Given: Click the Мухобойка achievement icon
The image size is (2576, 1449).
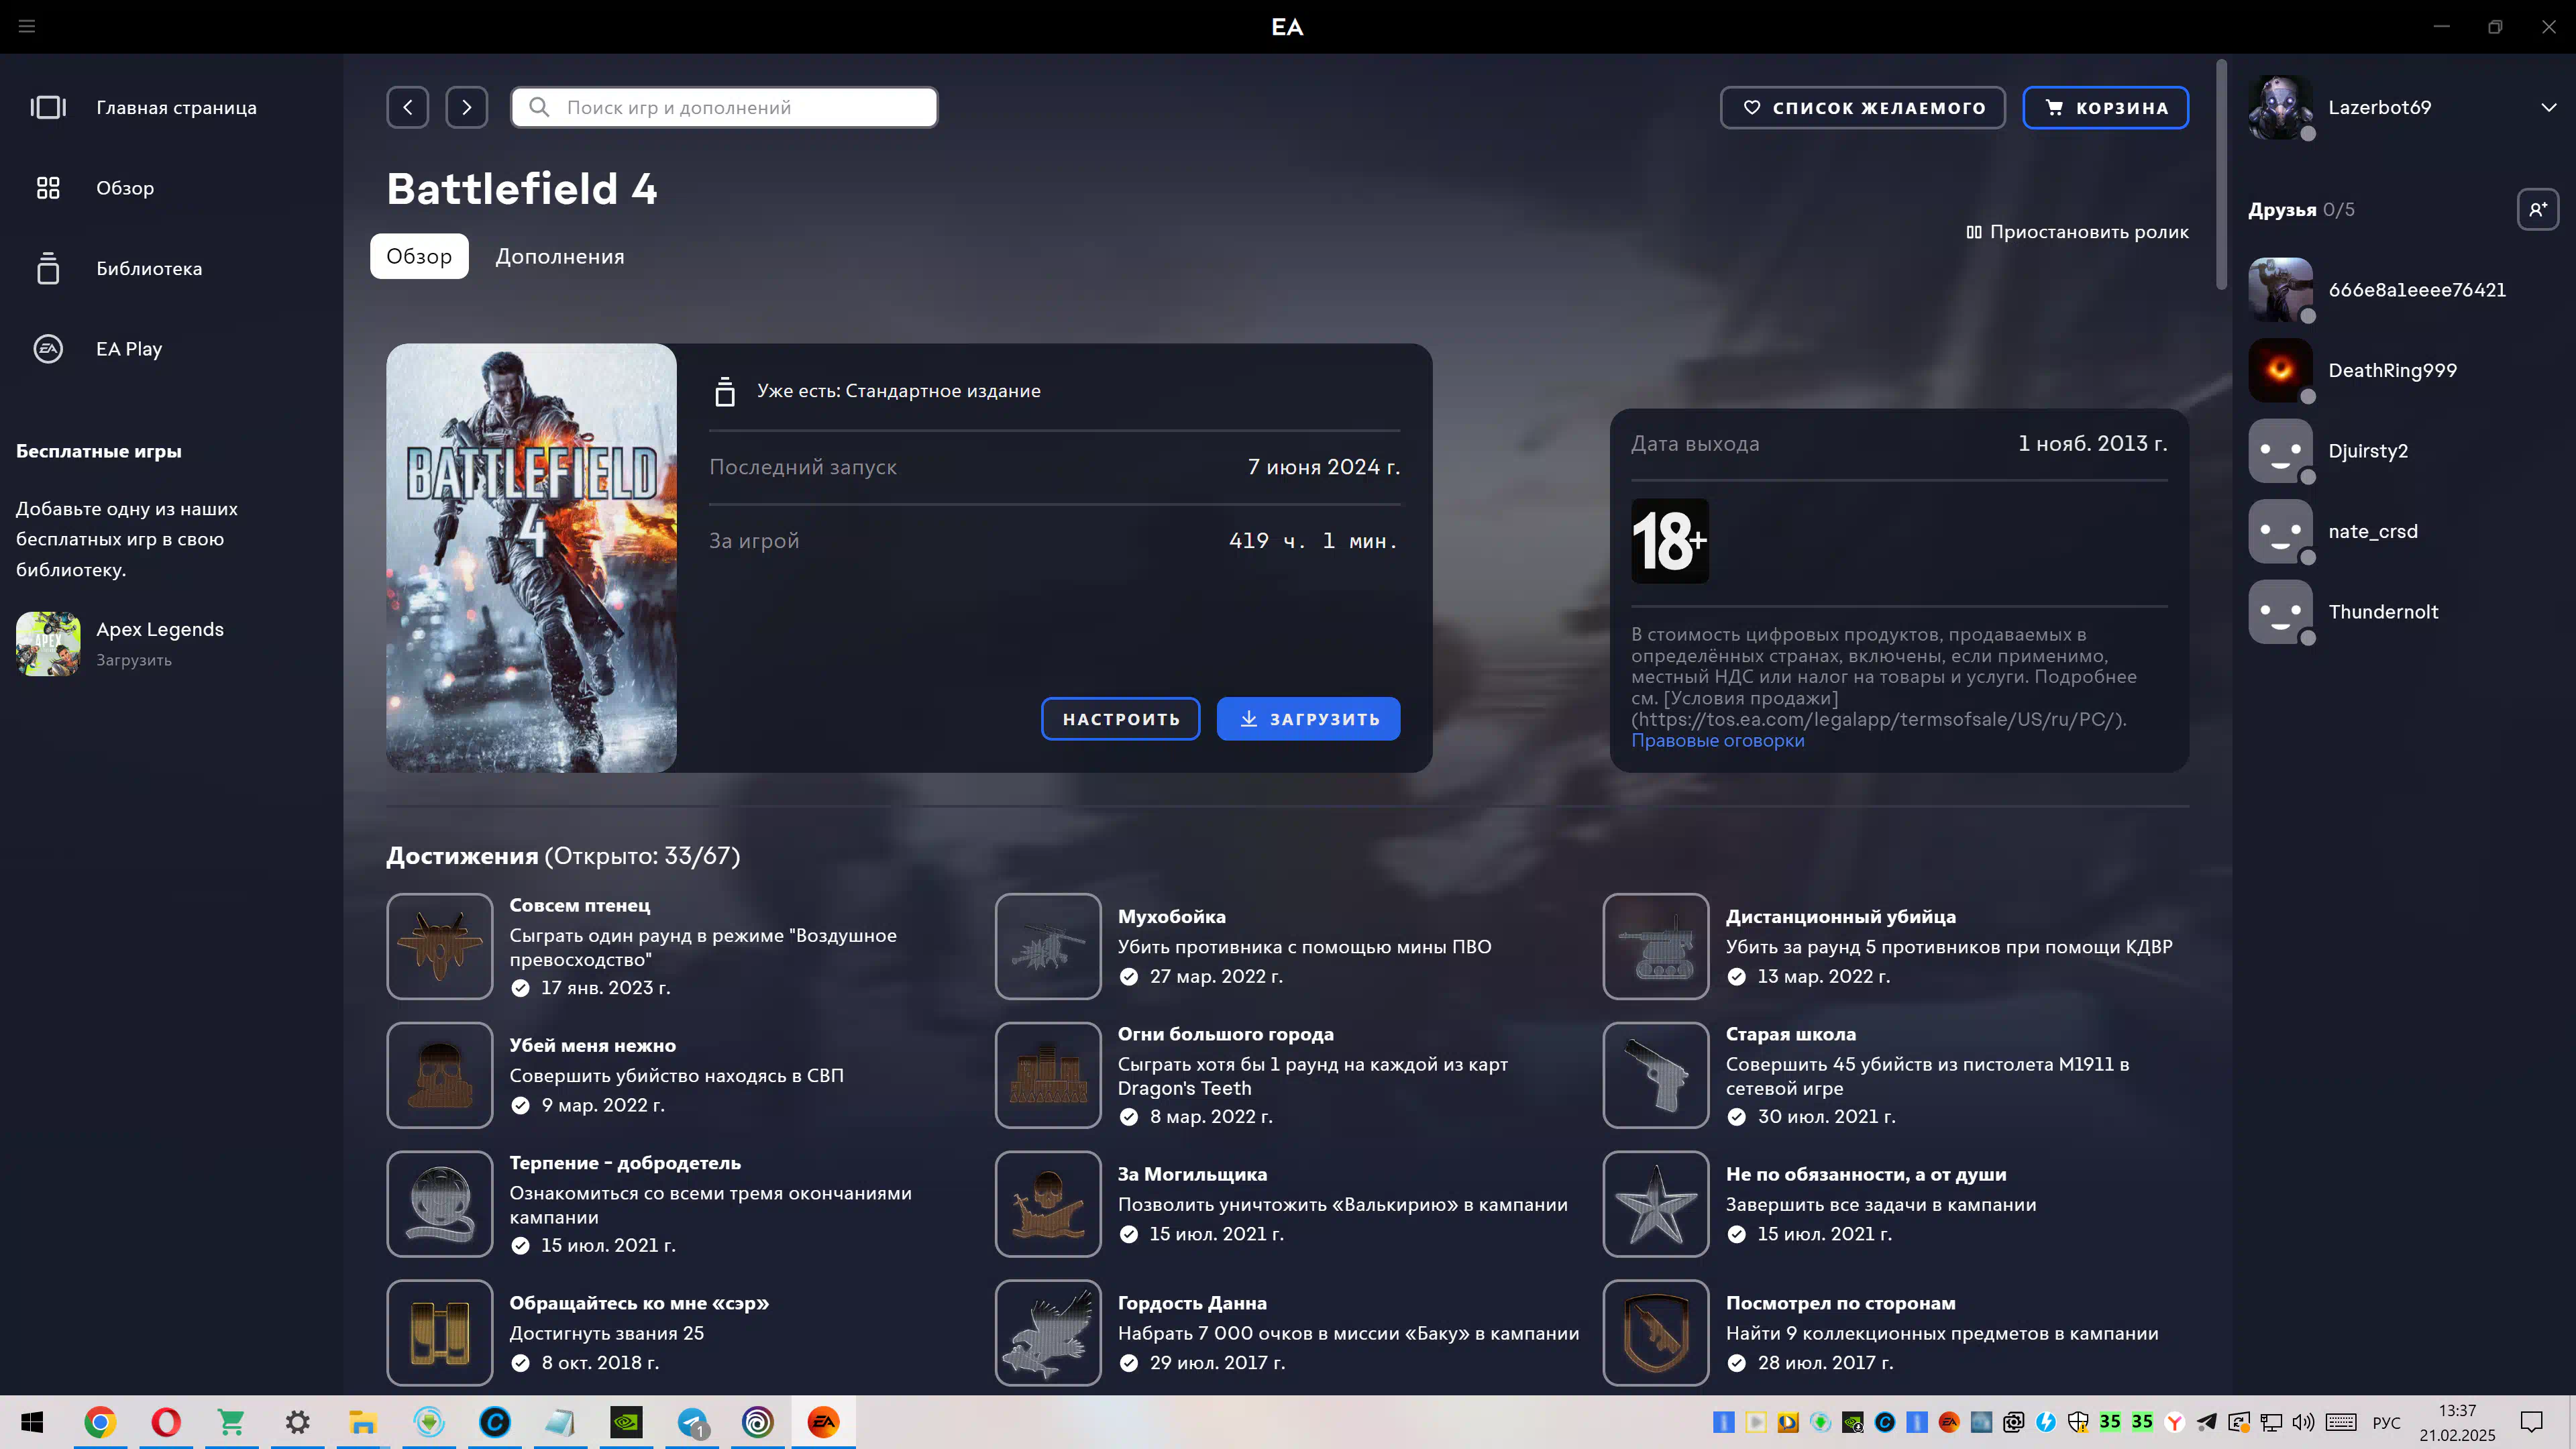Looking at the screenshot, I should pyautogui.click(x=1048, y=946).
